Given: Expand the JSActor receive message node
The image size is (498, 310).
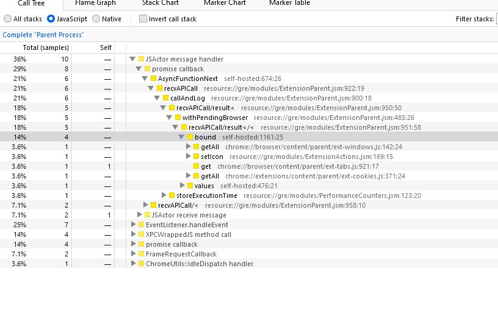Looking at the screenshot, I should click(x=139, y=215).
